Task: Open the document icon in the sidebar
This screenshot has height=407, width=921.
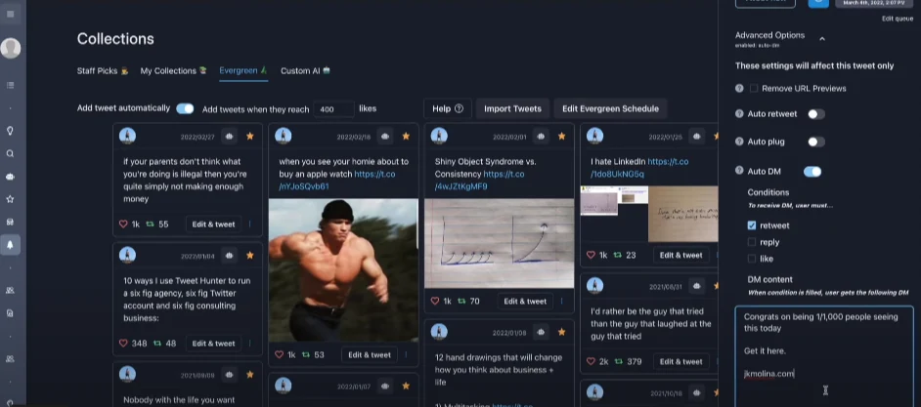Action: (10, 313)
